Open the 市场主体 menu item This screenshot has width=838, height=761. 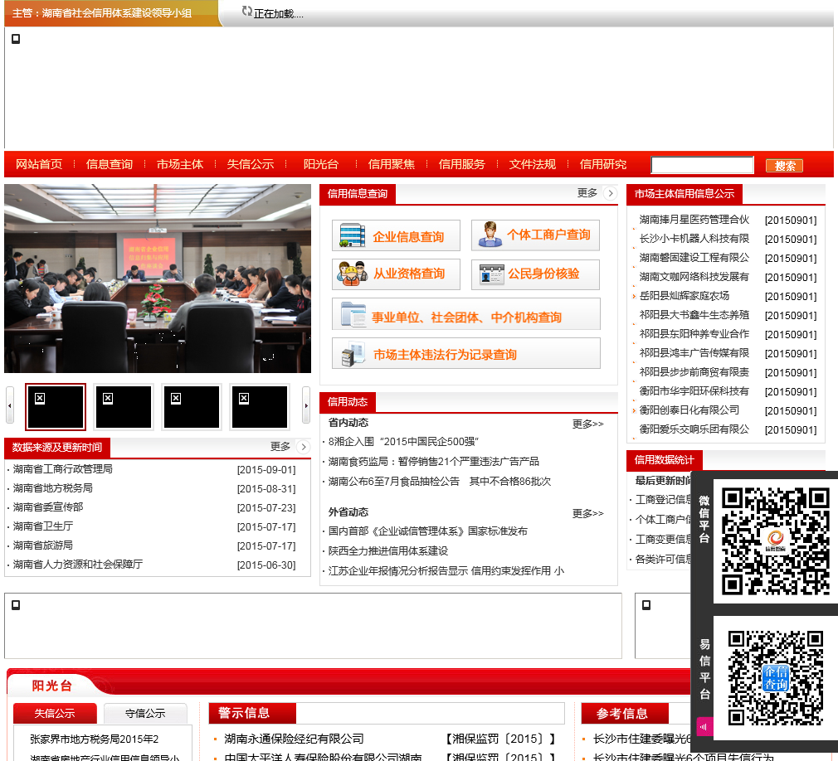pyautogui.click(x=180, y=164)
